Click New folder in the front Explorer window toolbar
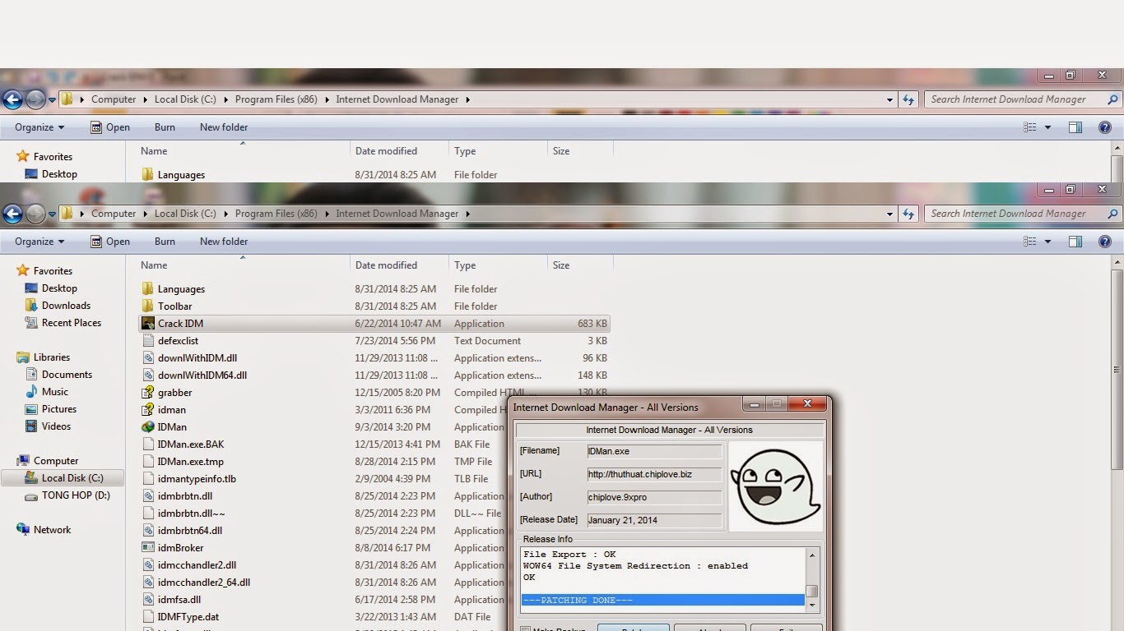Viewport: 1124px width, 631px height. [x=224, y=242]
